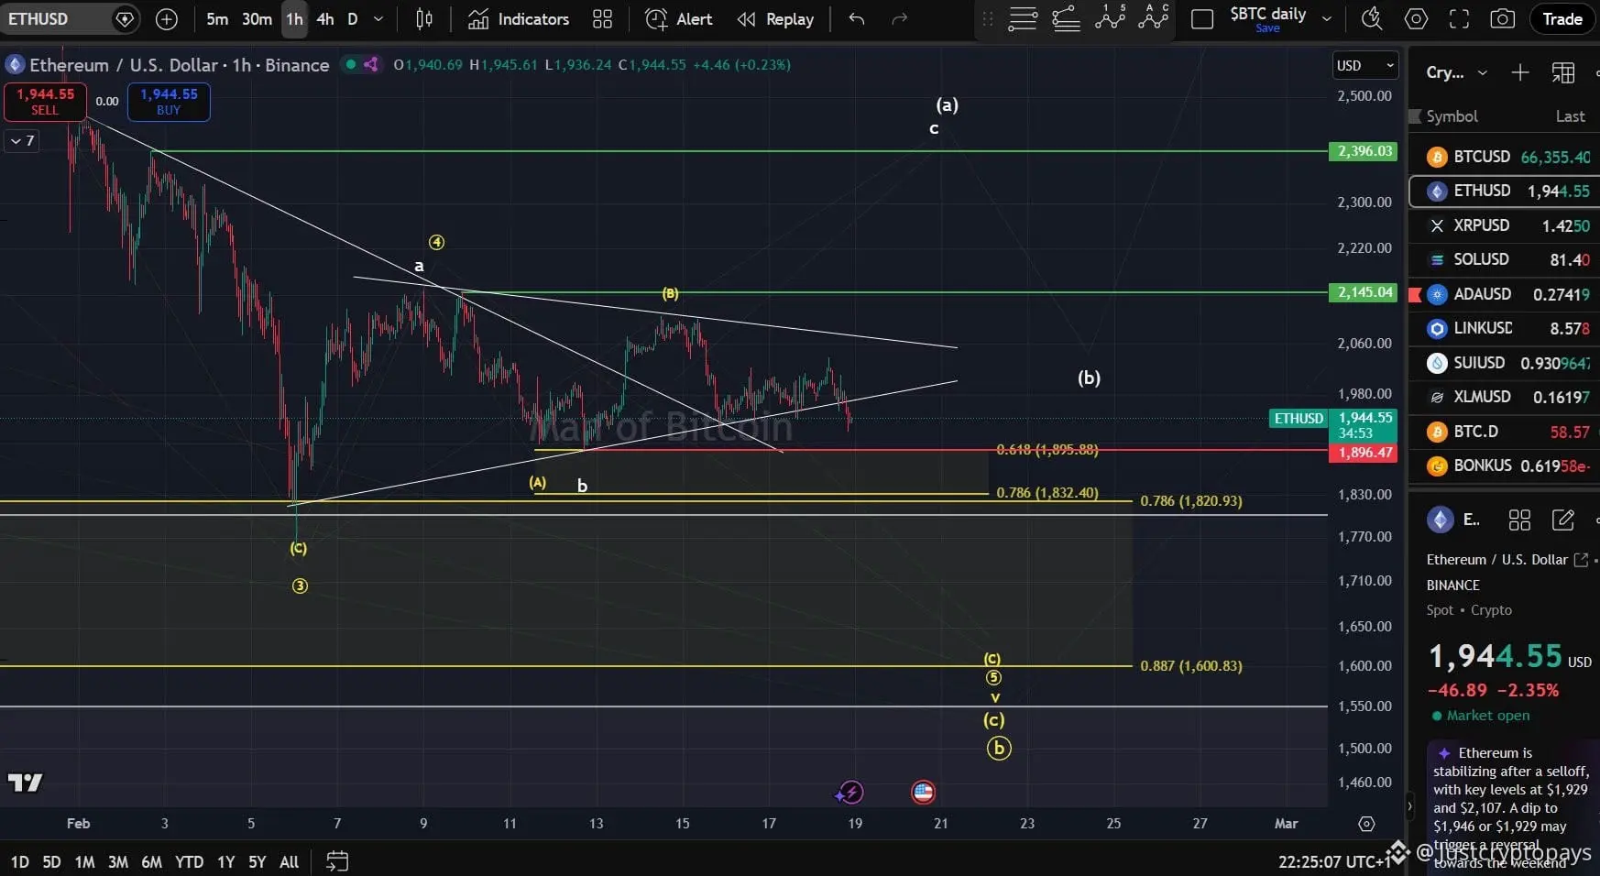Viewport: 1600px width, 876px height.
Task: Open Ethereum / U.S. Dollar external link
Action: pos(1581,560)
